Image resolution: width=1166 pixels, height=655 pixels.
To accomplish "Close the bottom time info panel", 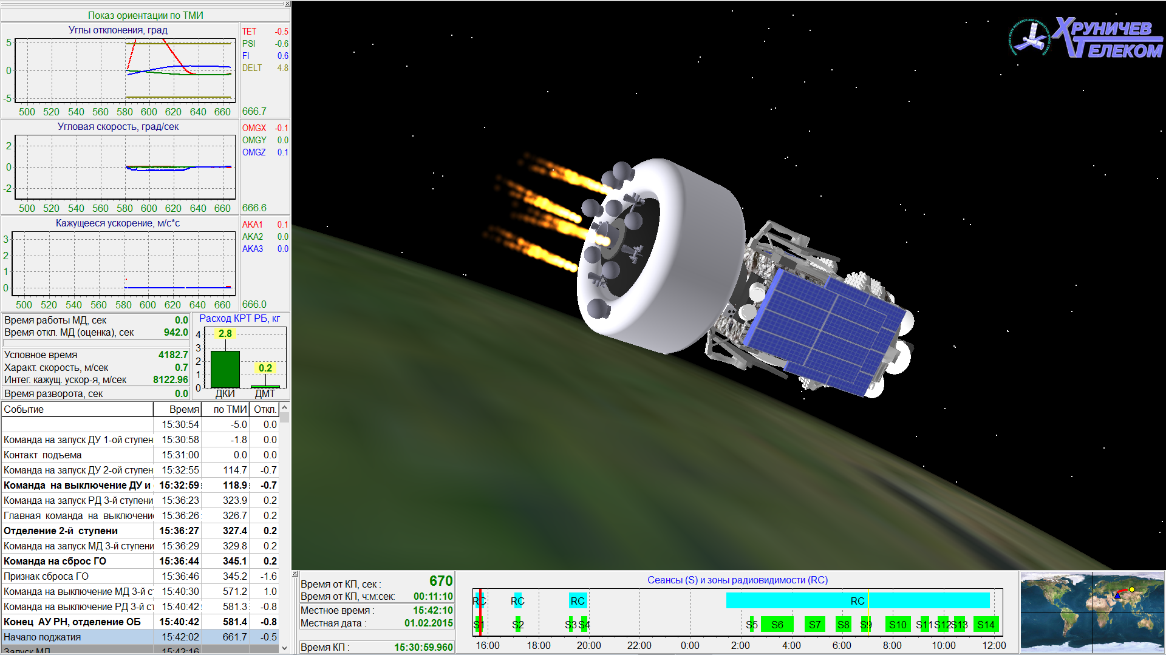I will pos(295,574).
